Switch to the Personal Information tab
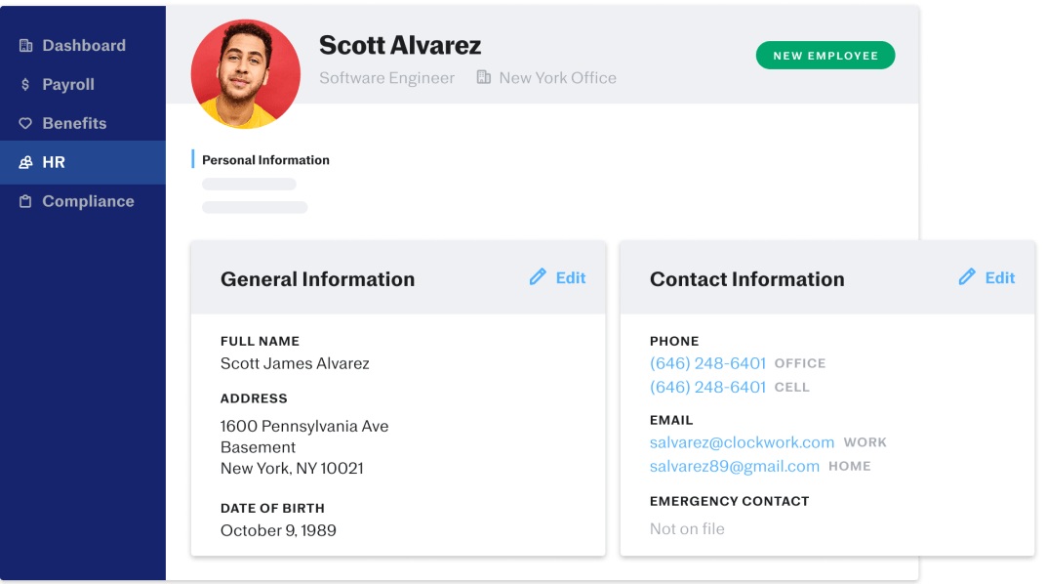Viewport: 1046px width, 584px height. (265, 160)
